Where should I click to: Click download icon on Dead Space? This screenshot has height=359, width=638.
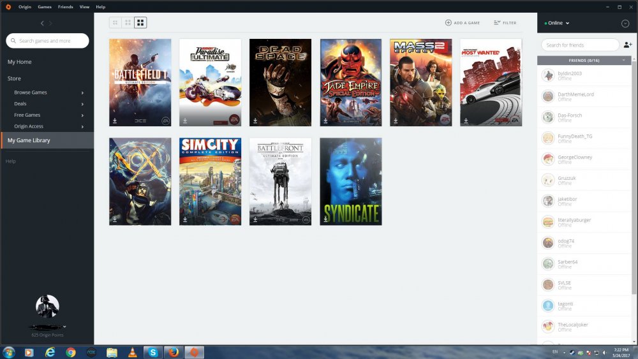255,121
